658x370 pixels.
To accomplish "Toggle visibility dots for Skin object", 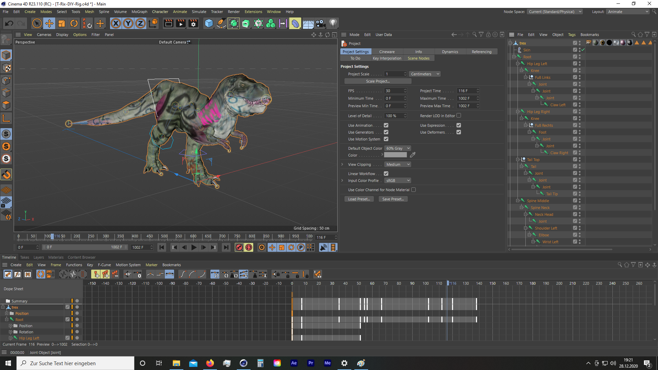I will (580, 50).
